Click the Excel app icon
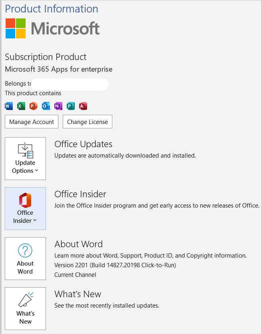 (21, 106)
